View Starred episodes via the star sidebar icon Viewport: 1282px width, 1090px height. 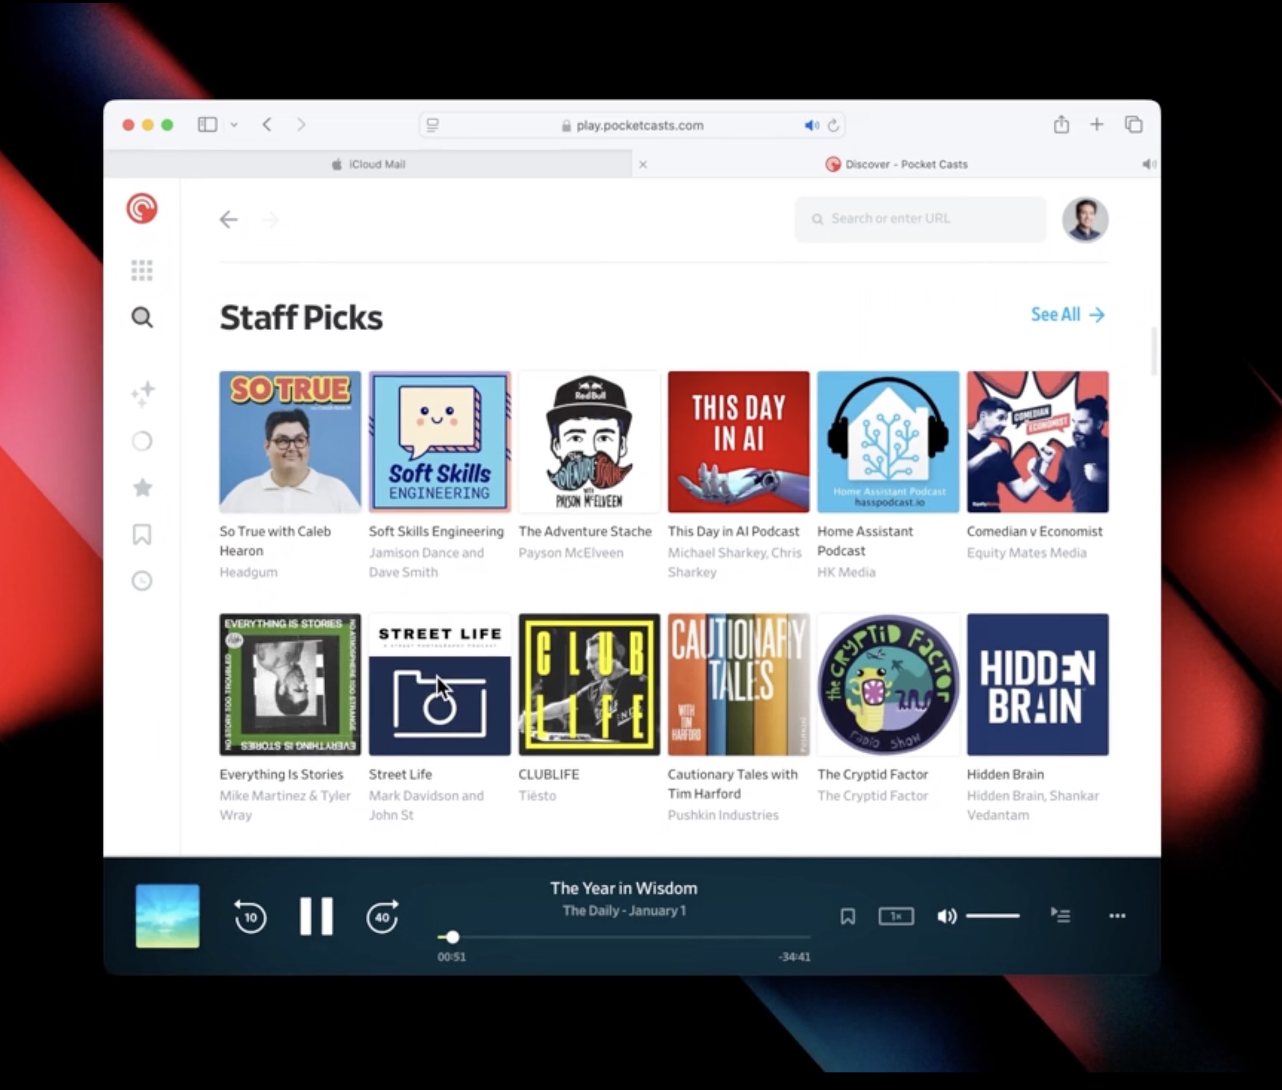coord(141,488)
